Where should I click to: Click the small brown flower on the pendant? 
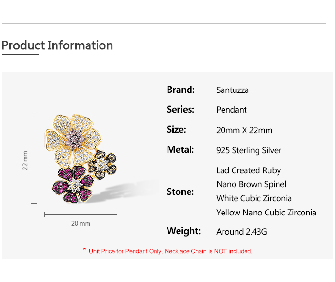(x=102, y=165)
